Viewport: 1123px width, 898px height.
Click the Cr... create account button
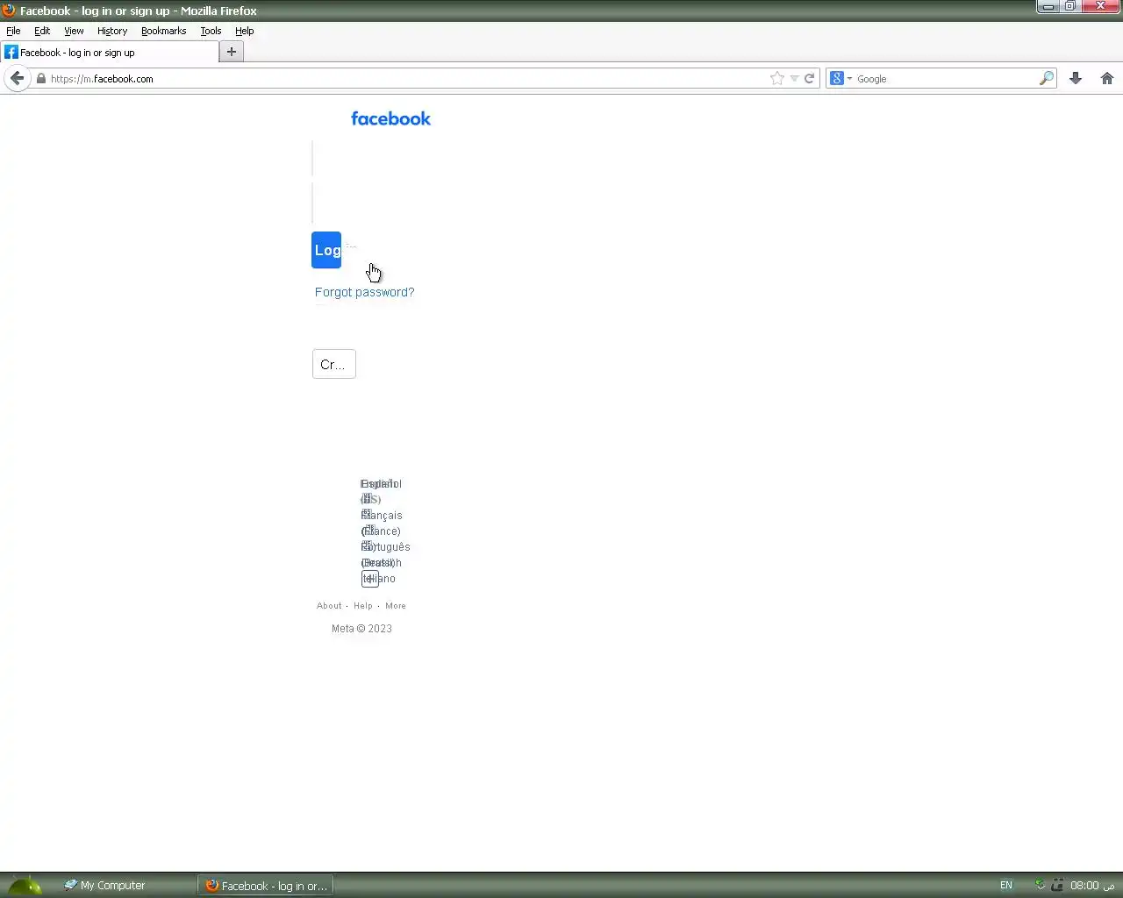334,364
